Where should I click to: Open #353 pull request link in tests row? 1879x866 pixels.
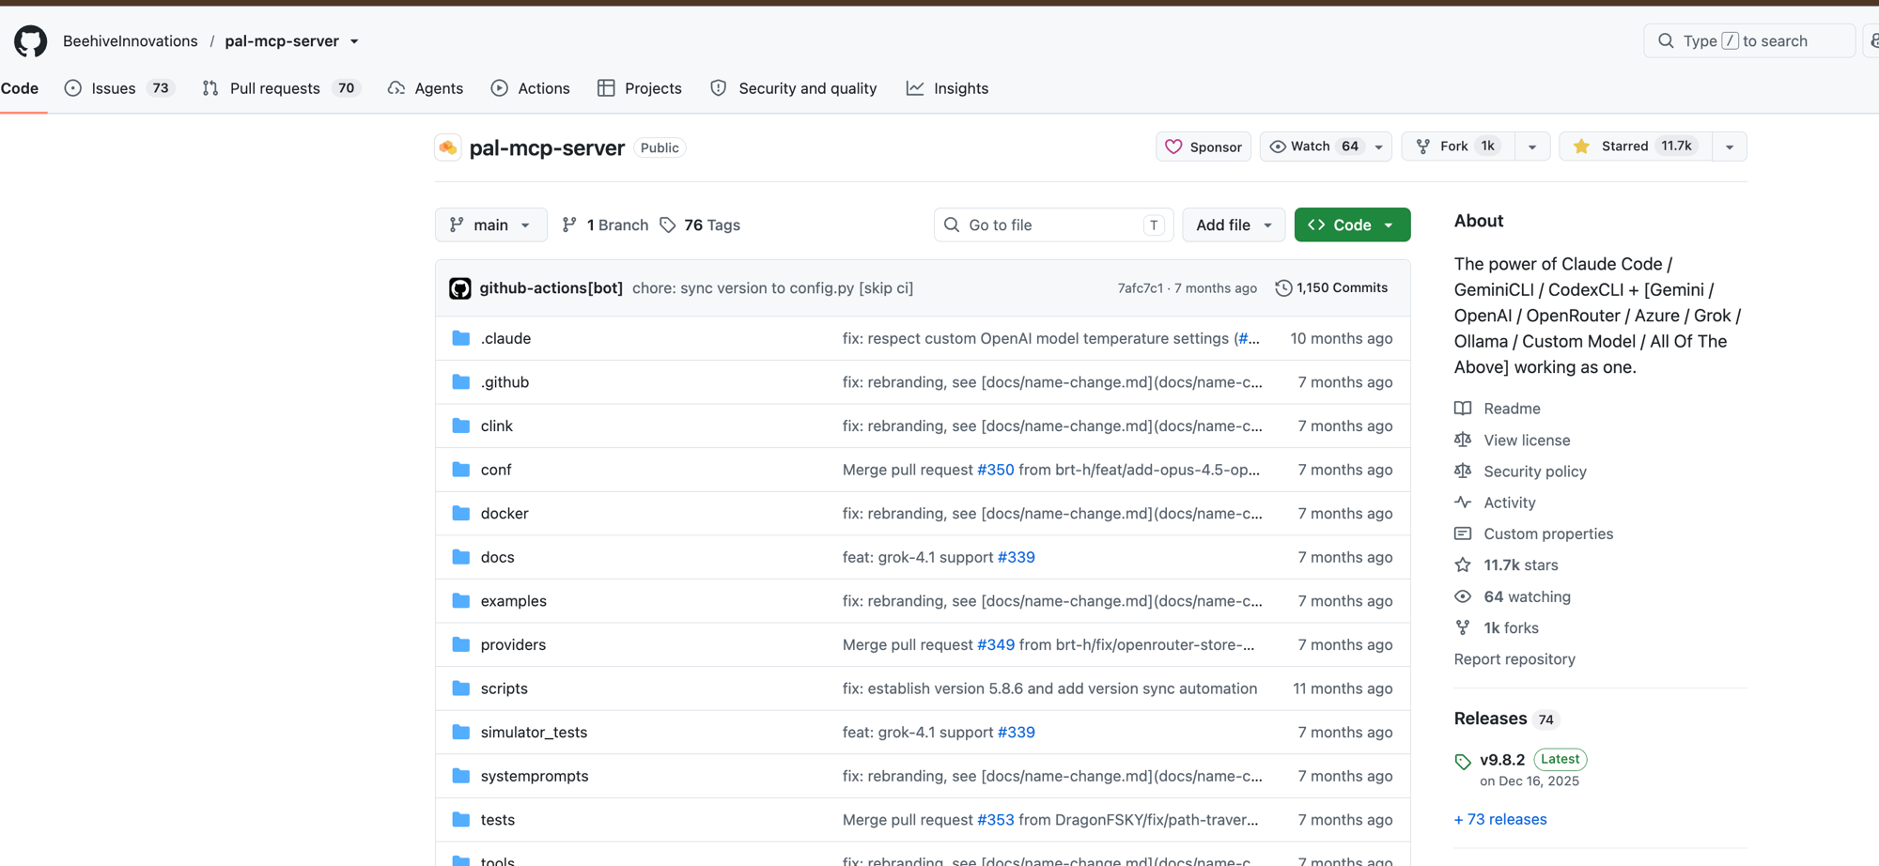pos(996,820)
